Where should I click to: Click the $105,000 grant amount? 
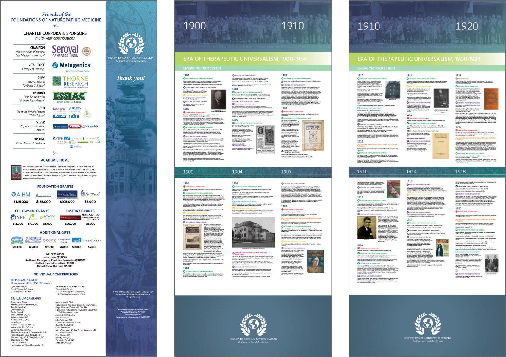[x=67, y=202]
